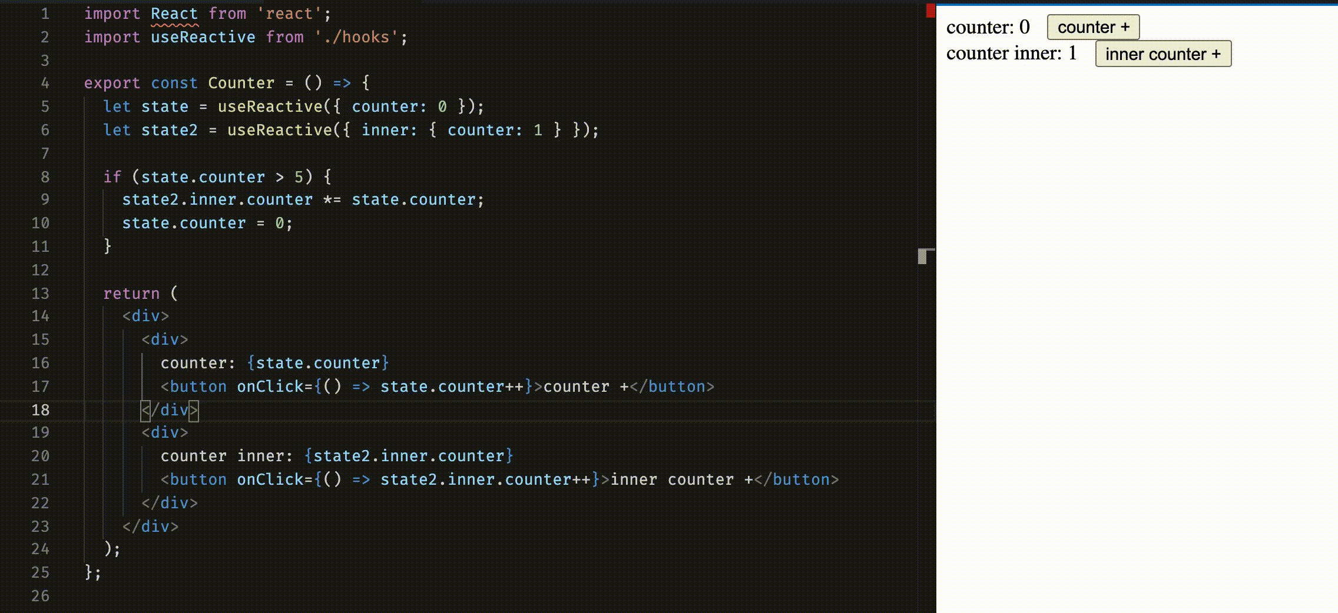Click the 'inner counter +' button
The height and width of the screenshot is (613, 1338).
point(1163,54)
